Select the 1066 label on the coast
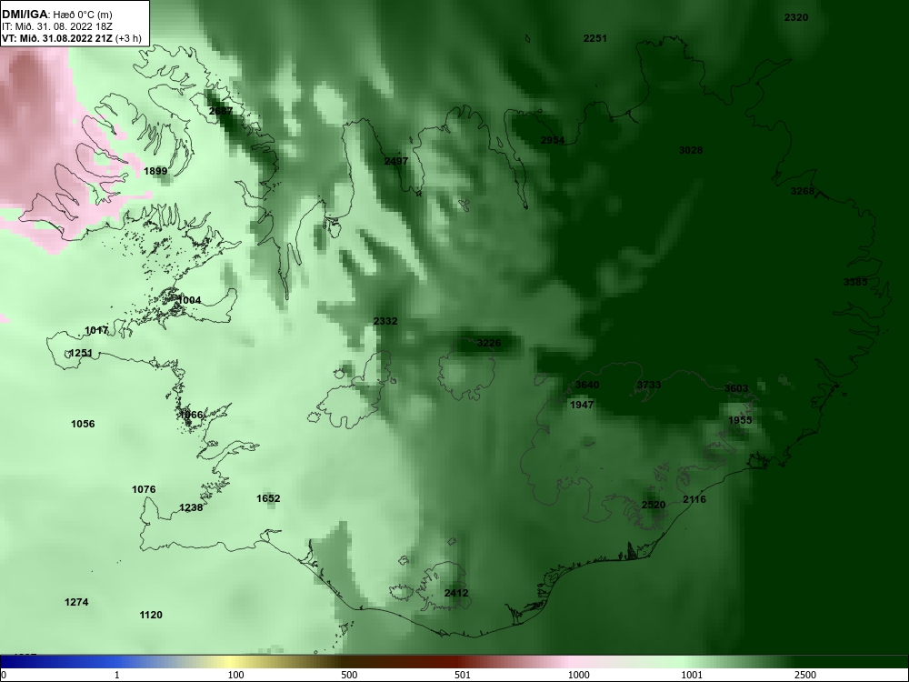 (x=191, y=415)
